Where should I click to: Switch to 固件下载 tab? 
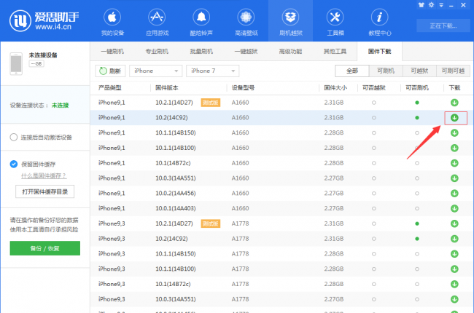[x=379, y=51]
